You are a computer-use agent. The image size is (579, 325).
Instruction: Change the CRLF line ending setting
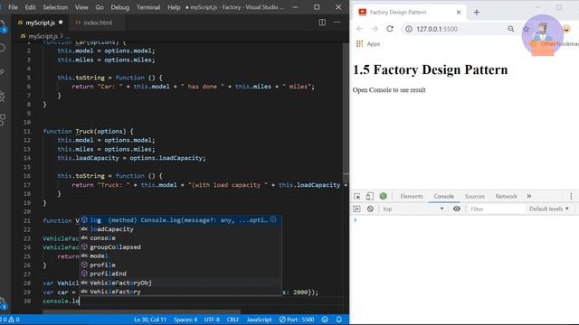[233, 320]
